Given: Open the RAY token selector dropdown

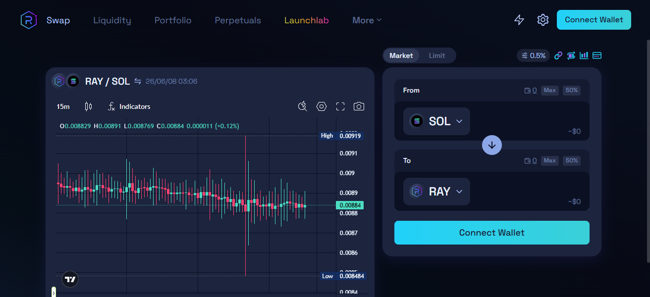Looking at the screenshot, I should coord(436,192).
